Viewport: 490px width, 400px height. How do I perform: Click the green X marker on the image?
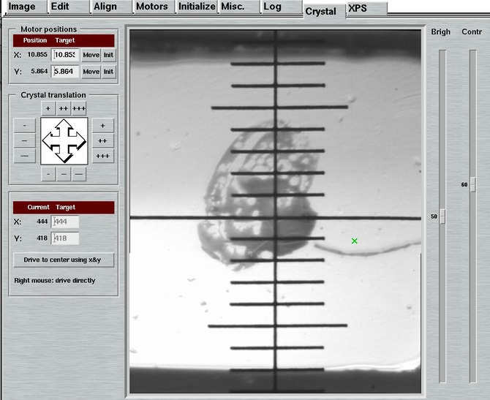point(355,241)
